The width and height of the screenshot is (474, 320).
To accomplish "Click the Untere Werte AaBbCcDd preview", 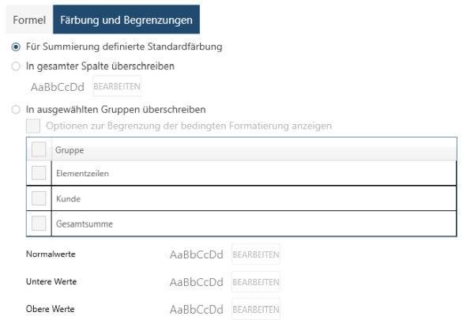I will point(197,282).
